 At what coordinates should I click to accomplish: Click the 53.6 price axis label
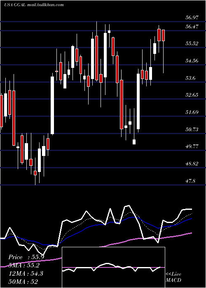[x=190, y=78]
